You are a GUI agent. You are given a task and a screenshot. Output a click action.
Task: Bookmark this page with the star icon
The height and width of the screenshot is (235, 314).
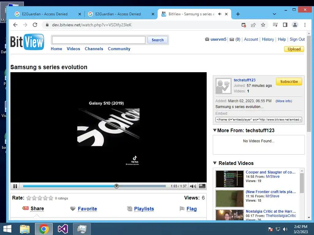(263, 25)
